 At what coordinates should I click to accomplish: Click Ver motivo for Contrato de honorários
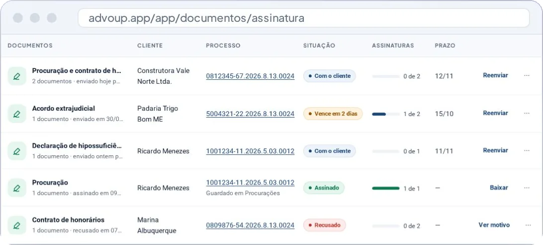(x=494, y=225)
